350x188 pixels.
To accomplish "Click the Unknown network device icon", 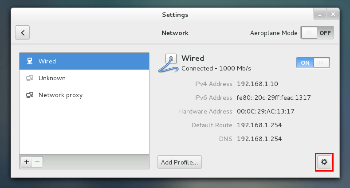I will [29, 78].
